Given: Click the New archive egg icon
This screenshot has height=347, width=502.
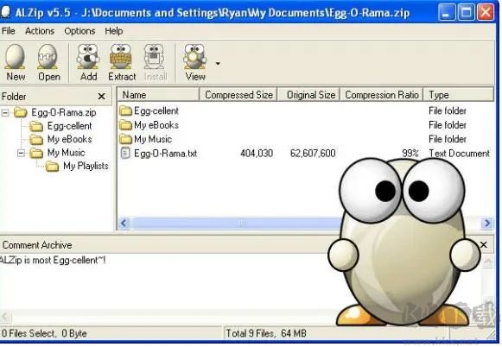Looking at the screenshot, I should [x=15, y=57].
